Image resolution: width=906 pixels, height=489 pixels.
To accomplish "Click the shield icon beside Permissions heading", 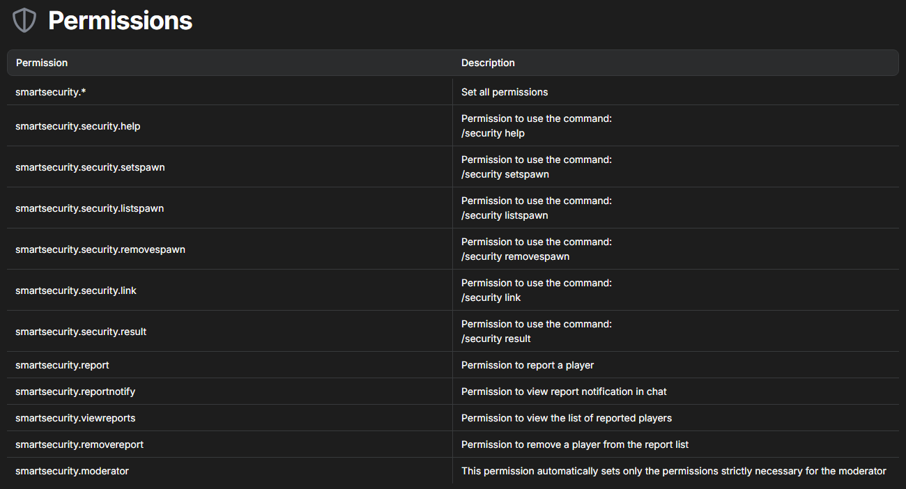I will (24, 21).
